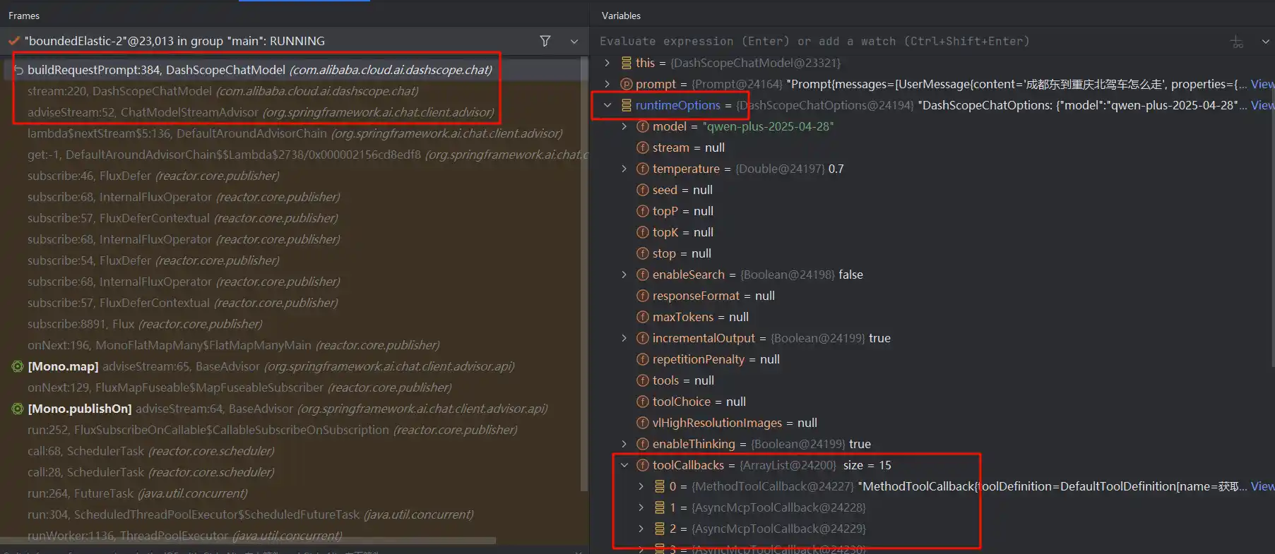Collapse the runtimeOptions variable node
The image size is (1275, 554).
(607, 105)
